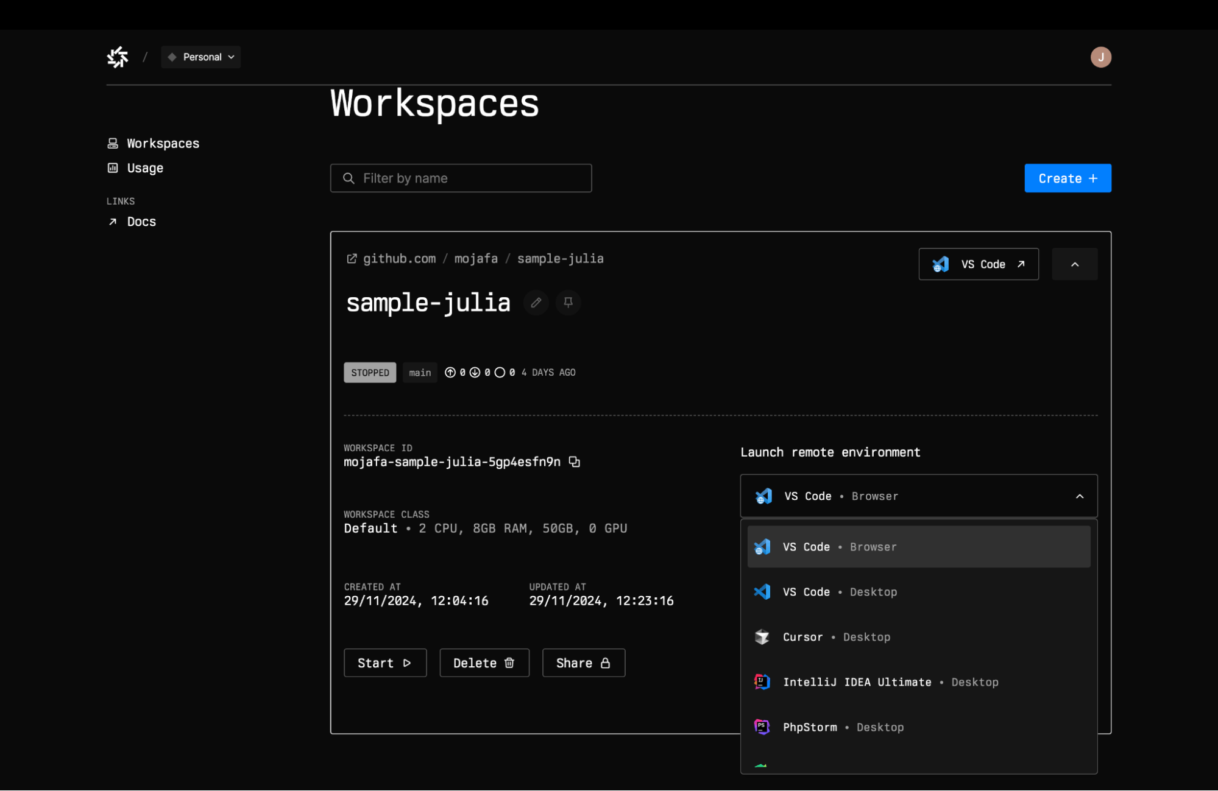Select VS Code Desktop option
The width and height of the screenshot is (1218, 791).
coord(919,592)
